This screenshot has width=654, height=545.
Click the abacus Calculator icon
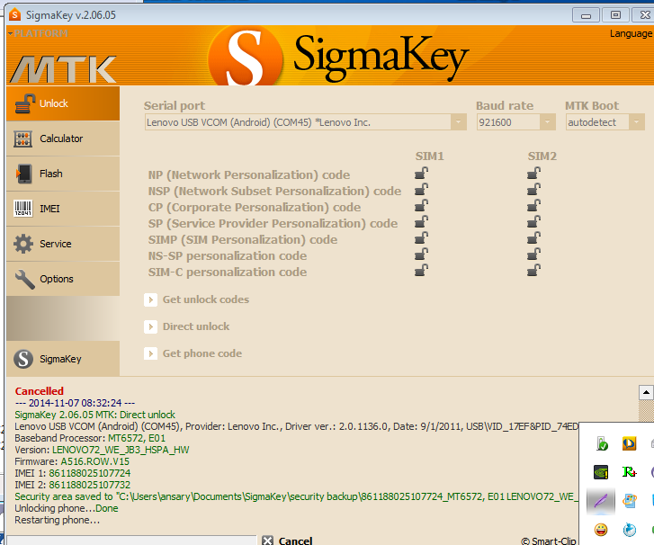23,138
